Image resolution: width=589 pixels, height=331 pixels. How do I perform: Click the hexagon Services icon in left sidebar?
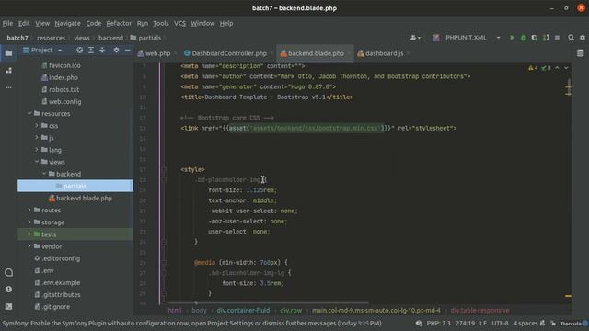point(8,272)
